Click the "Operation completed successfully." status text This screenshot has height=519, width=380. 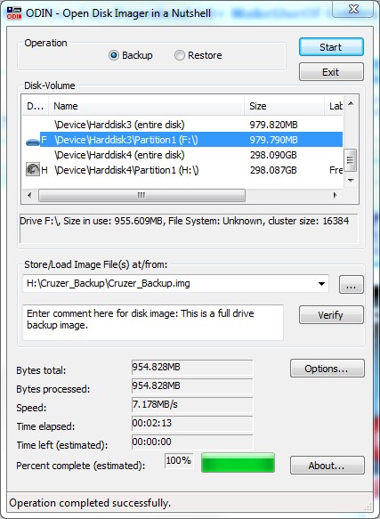coord(90,504)
